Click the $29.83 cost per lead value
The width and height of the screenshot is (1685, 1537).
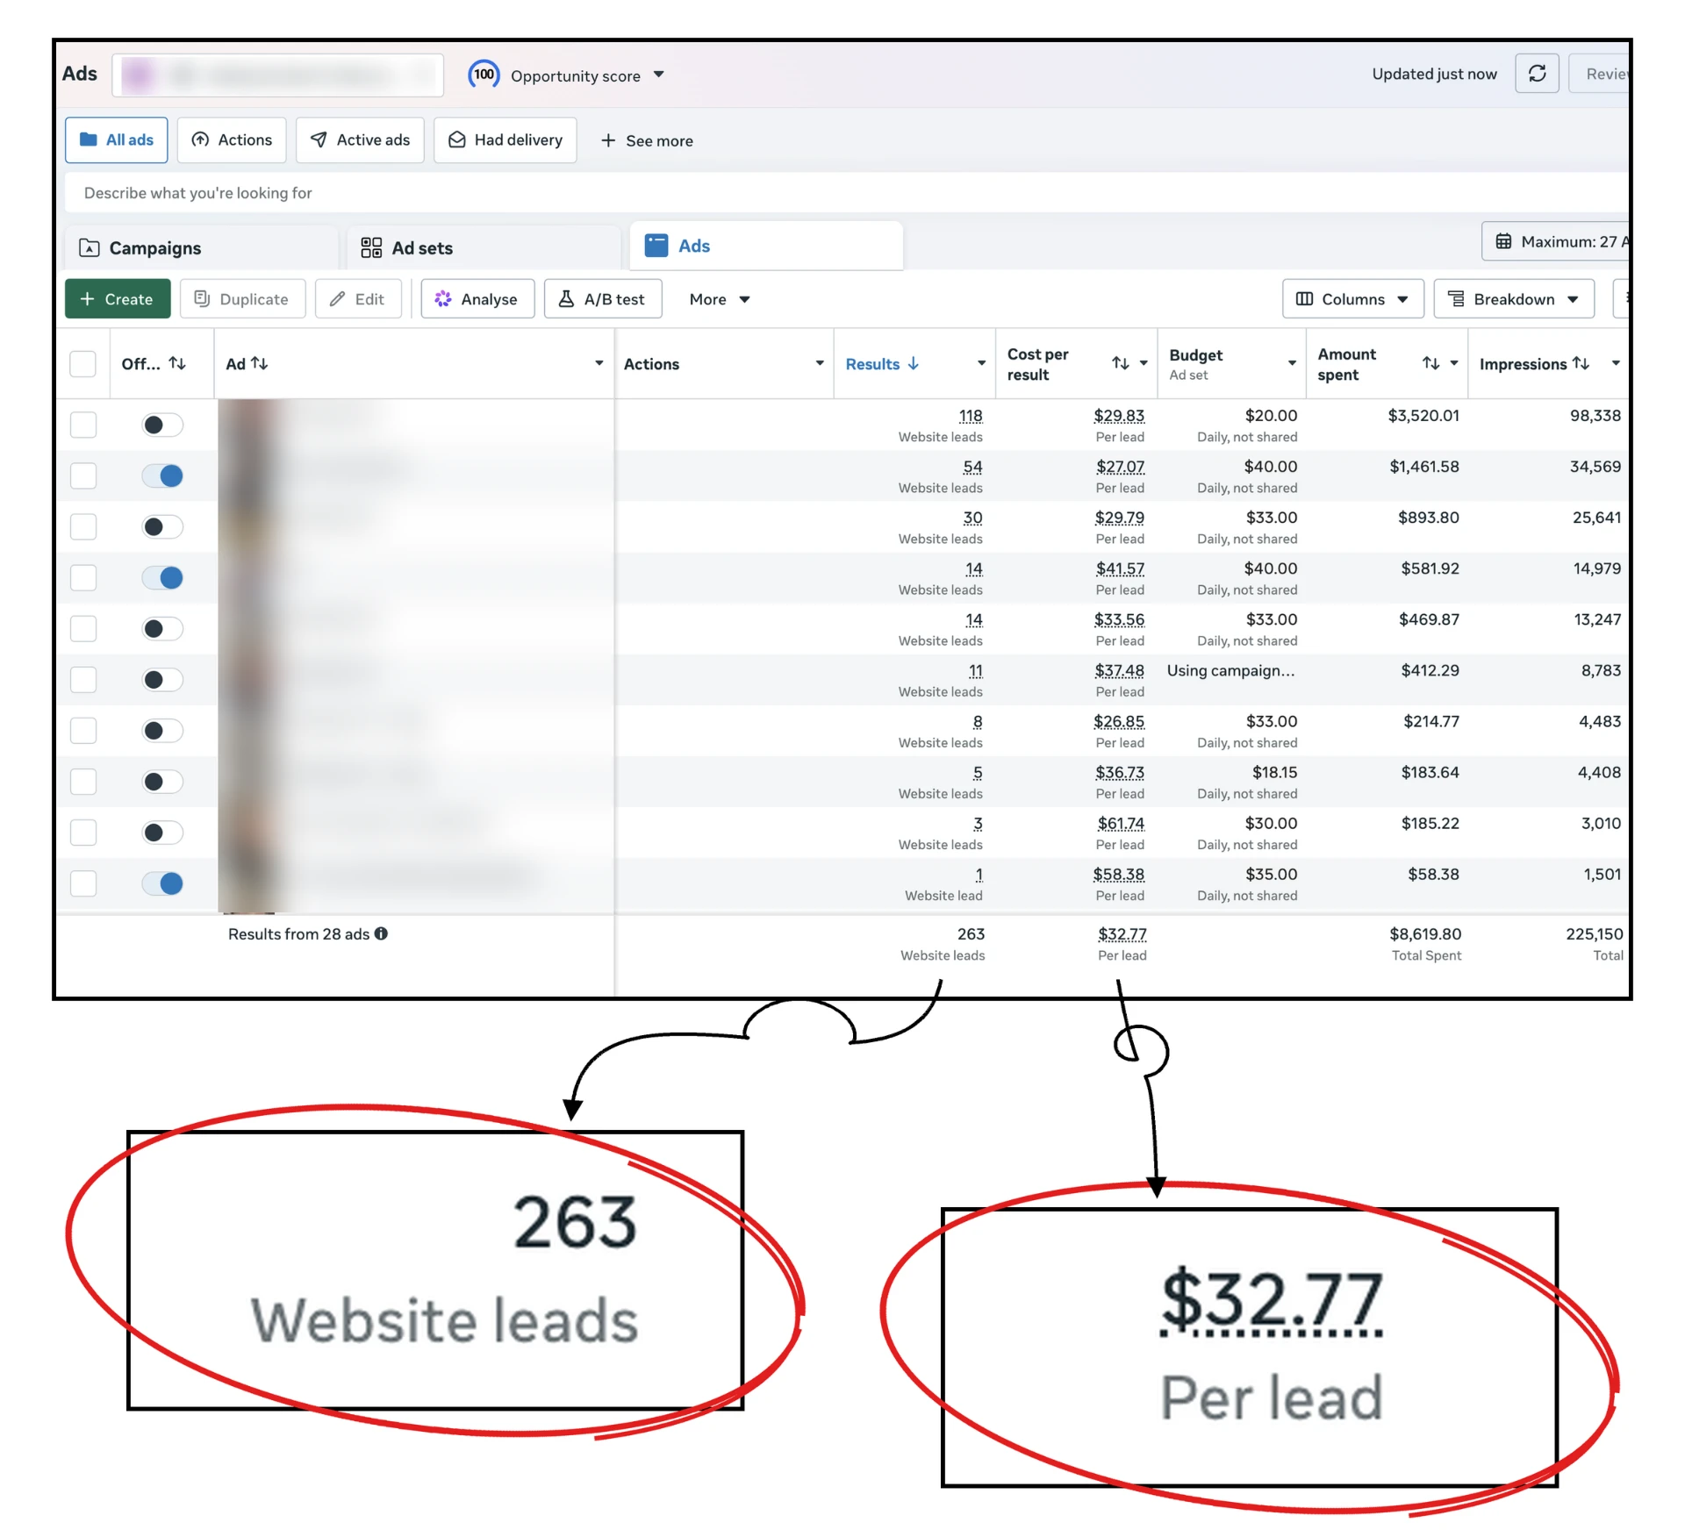(1118, 416)
